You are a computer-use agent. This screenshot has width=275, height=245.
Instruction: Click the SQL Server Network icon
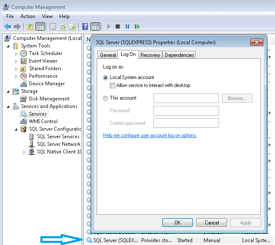tap(32, 144)
